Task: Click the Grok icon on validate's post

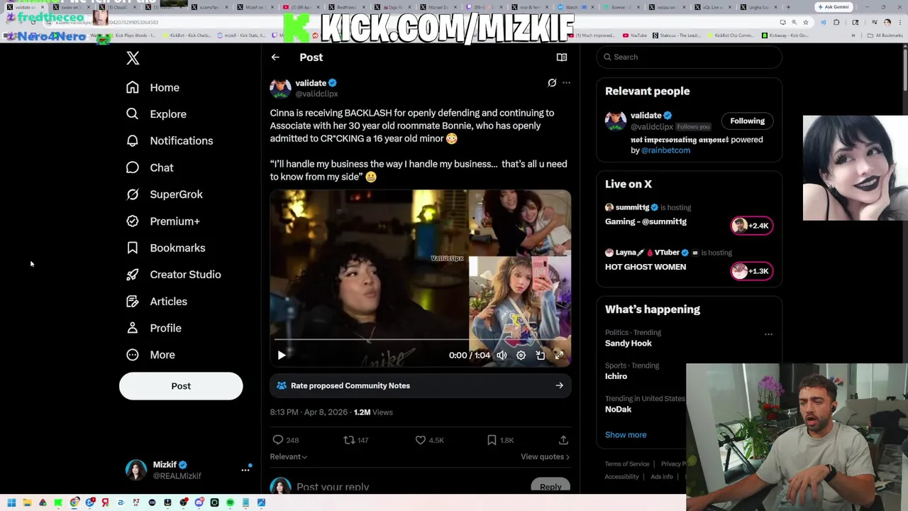Action: (x=552, y=83)
